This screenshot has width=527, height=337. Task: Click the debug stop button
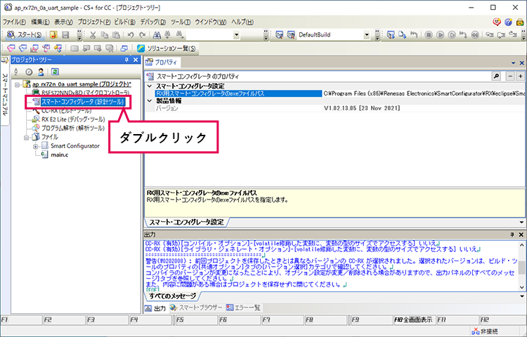428,34
